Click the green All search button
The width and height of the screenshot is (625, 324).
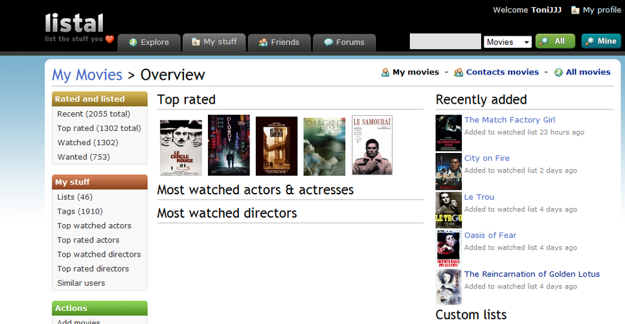click(x=555, y=41)
